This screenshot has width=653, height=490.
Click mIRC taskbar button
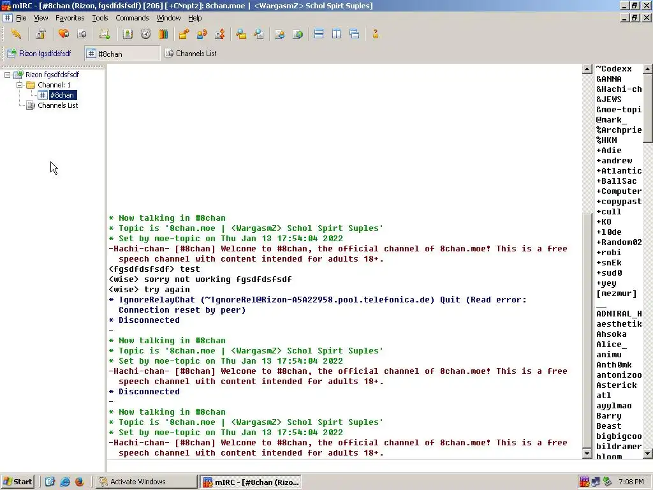(250, 482)
